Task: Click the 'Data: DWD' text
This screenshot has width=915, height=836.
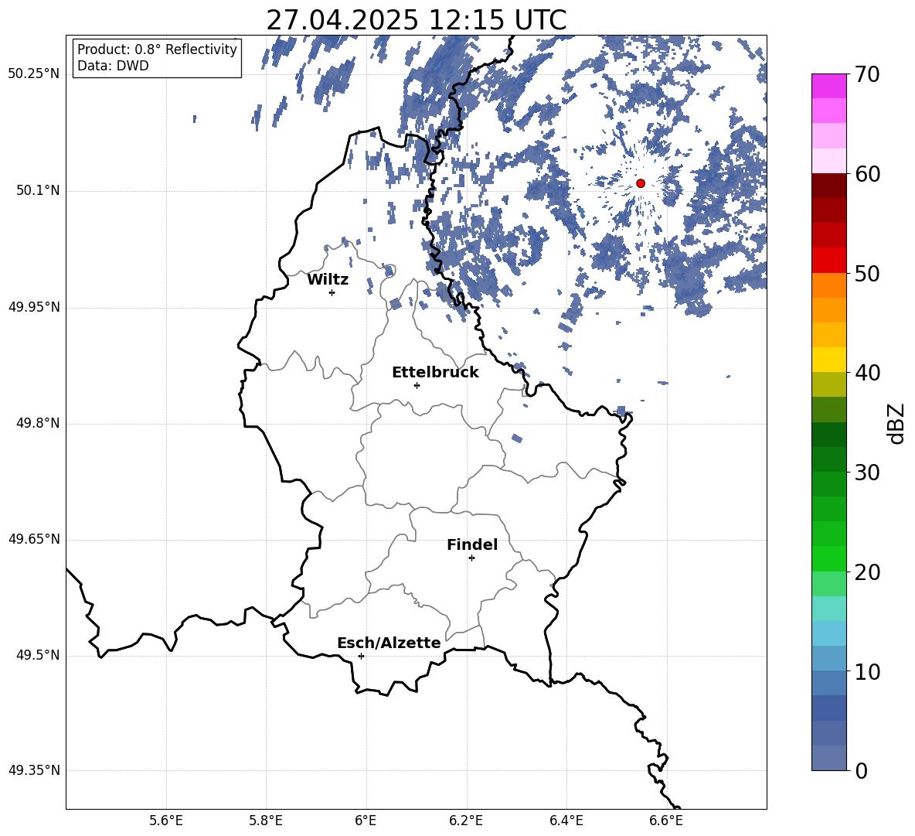Action: point(113,66)
